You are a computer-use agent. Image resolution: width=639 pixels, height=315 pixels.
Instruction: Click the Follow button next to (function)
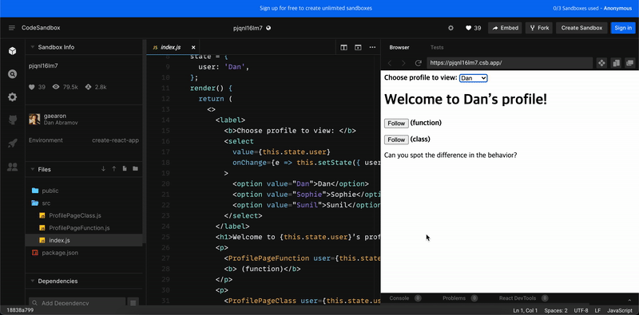(396, 124)
